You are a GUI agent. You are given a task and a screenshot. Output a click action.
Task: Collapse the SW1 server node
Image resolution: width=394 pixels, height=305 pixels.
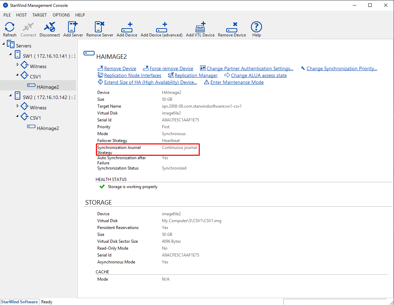point(11,54)
